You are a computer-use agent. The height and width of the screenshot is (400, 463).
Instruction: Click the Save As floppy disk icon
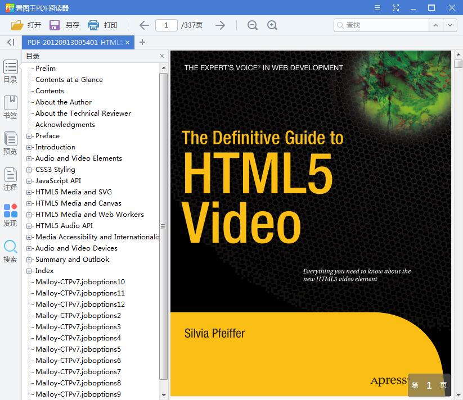(55, 25)
